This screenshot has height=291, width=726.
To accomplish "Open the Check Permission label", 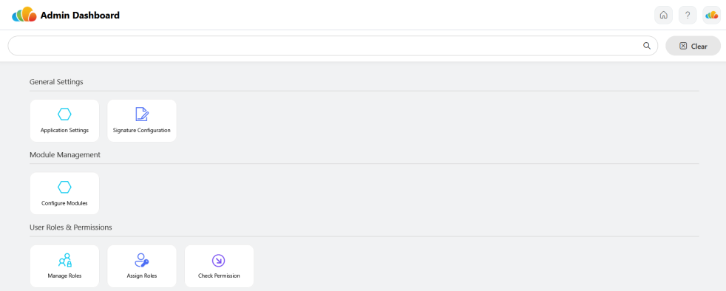I will (219, 275).
